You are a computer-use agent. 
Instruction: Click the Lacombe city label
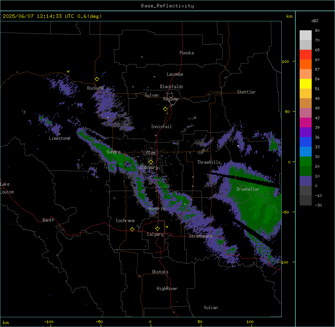tap(175, 74)
